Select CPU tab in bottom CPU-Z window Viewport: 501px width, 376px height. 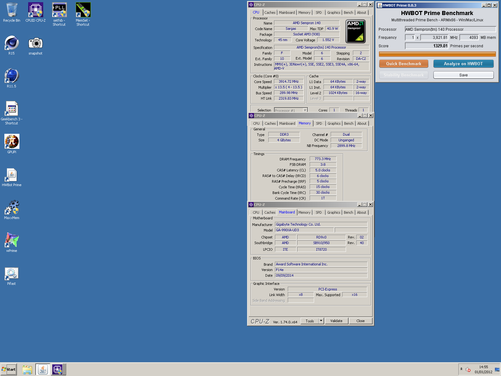[x=256, y=212]
